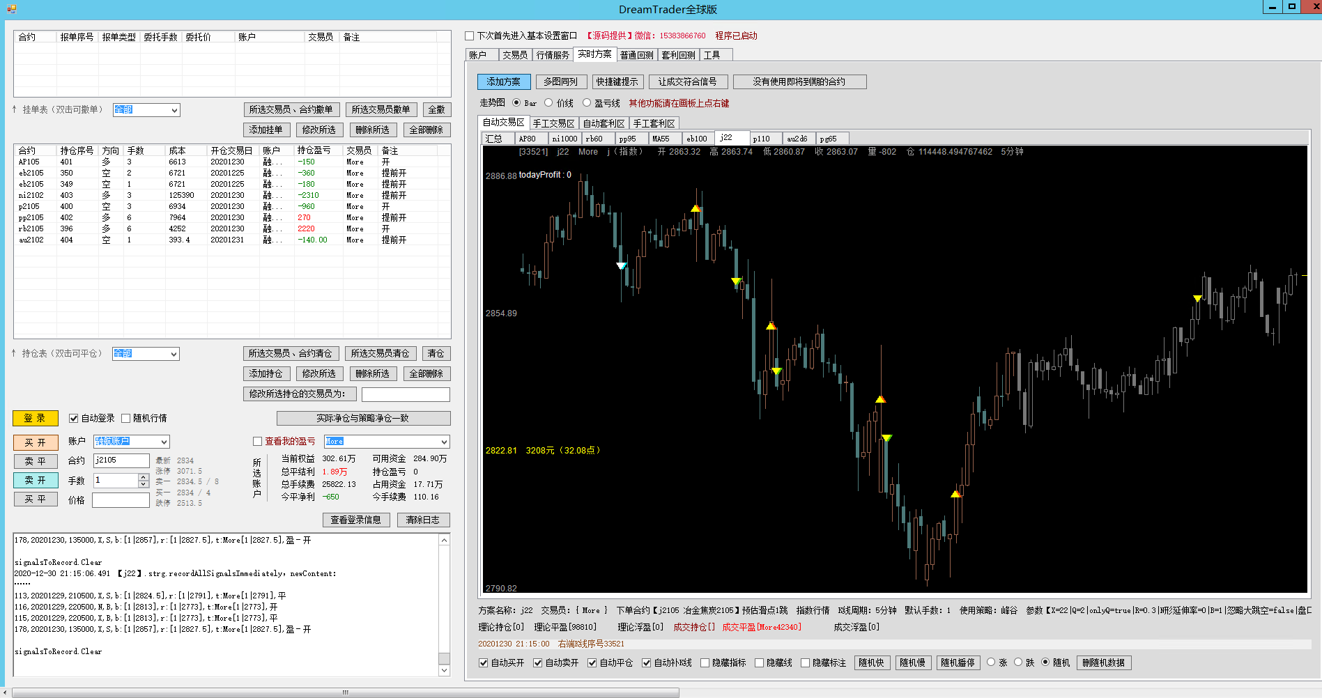Click 删随机数据 button
Screen dimensions: 1322x698
1104,662
